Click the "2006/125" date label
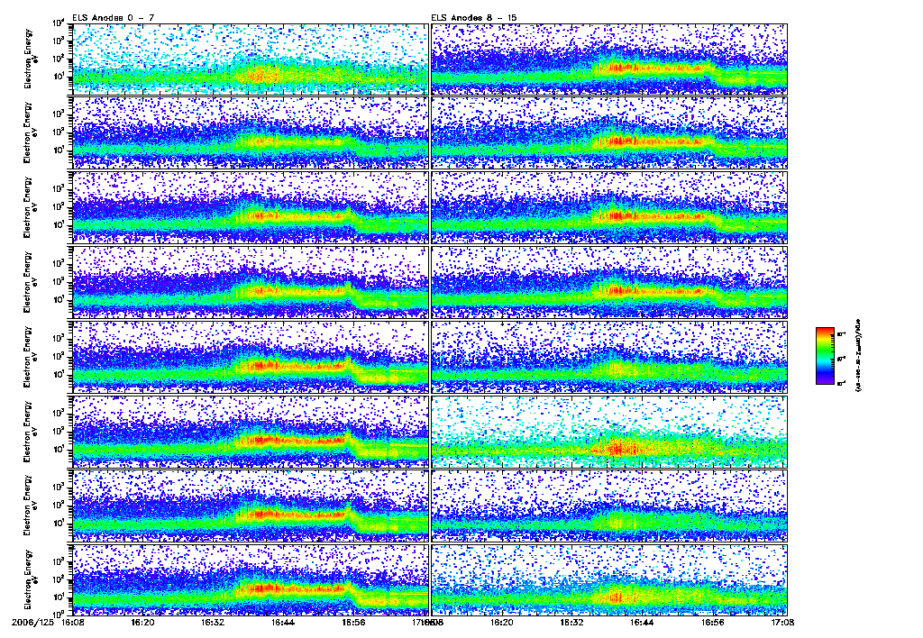Screen dimensions: 923x638 32,622
